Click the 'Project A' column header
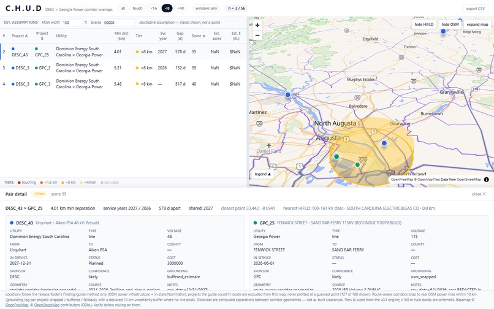This screenshot has height=309, width=494. tap(20, 36)
